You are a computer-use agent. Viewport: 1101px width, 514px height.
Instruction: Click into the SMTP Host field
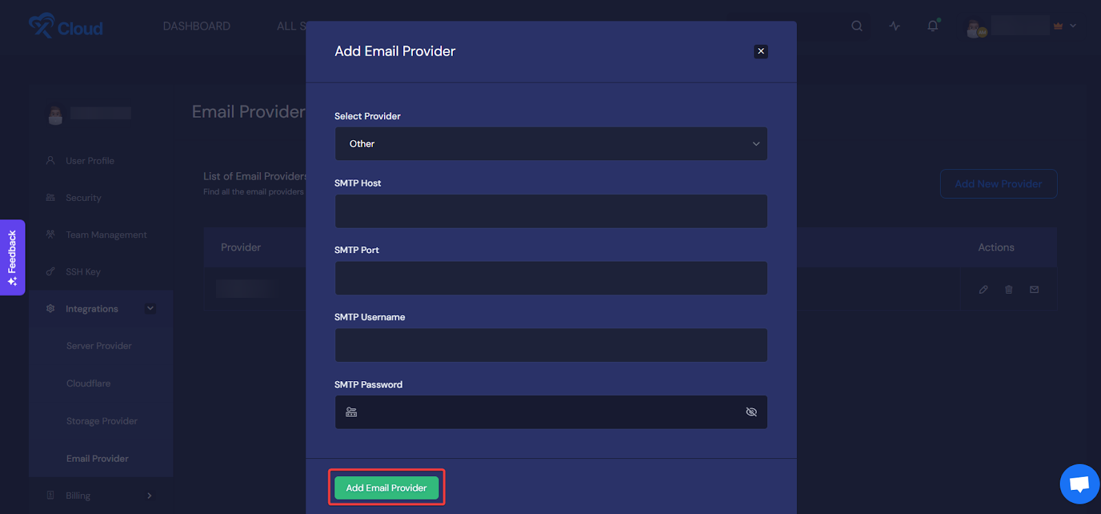tap(550, 211)
